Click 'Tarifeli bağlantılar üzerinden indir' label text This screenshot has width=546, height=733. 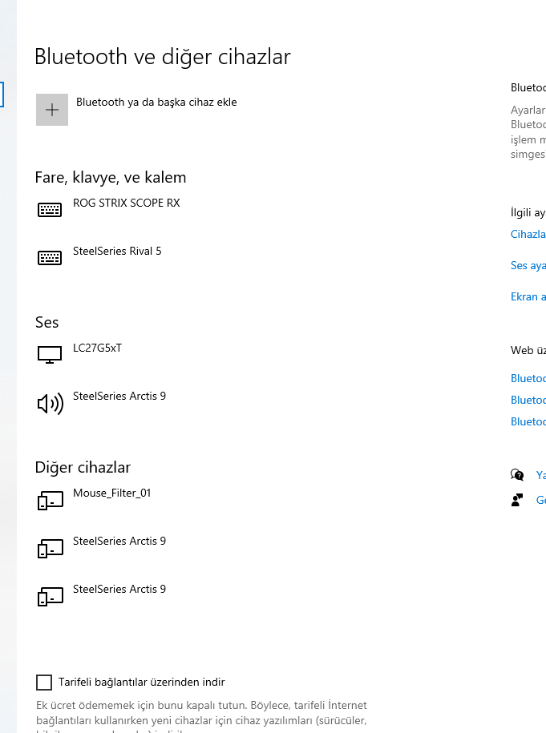(x=142, y=682)
